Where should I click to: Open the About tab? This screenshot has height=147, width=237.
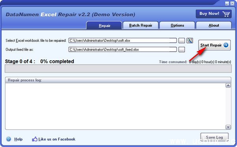coord(214,25)
